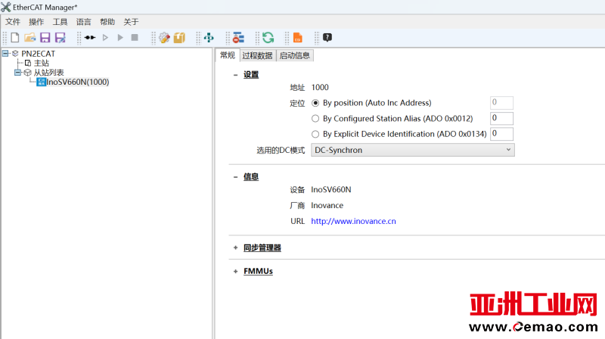Select By Explicit Device Identification radio
This screenshot has height=339, width=605.
(x=315, y=134)
